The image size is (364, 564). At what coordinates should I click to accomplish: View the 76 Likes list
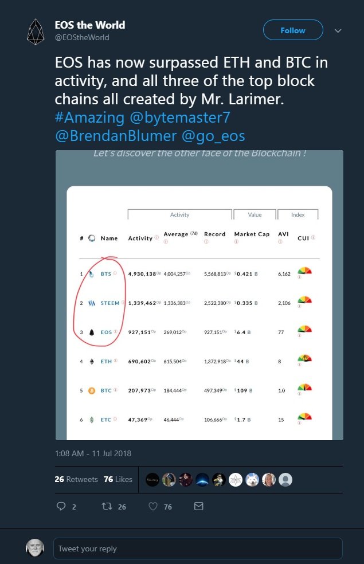point(118,480)
